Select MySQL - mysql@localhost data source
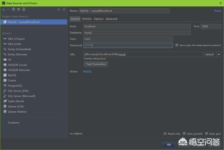224x150 pixels. (34, 22)
